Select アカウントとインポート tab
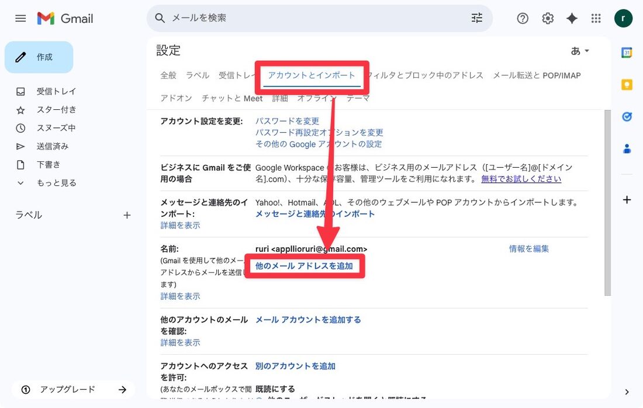Image resolution: width=643 pixels, height=408 pixels. (x=311, y=75)
